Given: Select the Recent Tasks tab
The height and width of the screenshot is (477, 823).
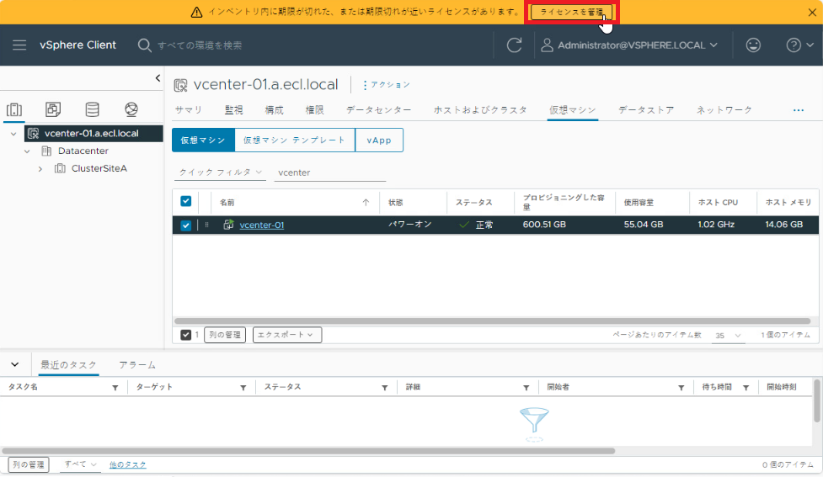Looking at the screenshot, I should [x=69, y=365].
